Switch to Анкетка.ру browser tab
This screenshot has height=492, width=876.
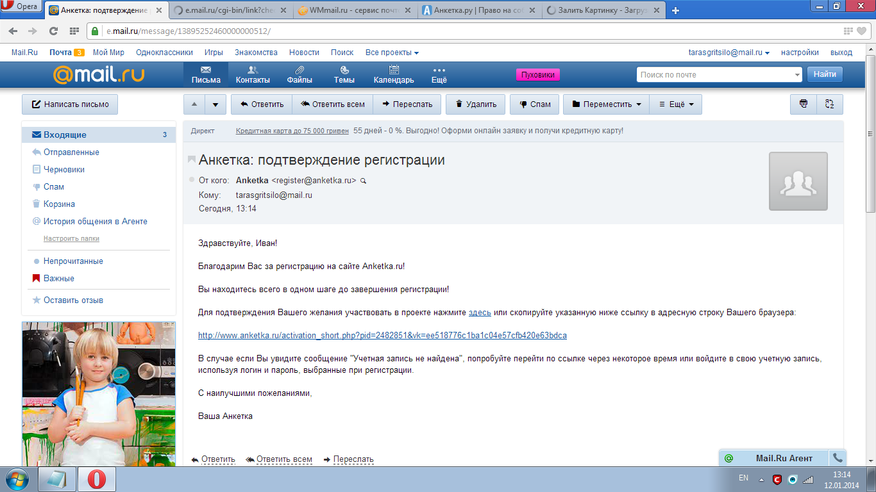click(x=480, y=10)
